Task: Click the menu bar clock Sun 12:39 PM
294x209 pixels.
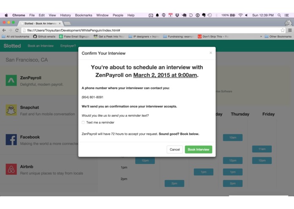Action: coord(263,15)
